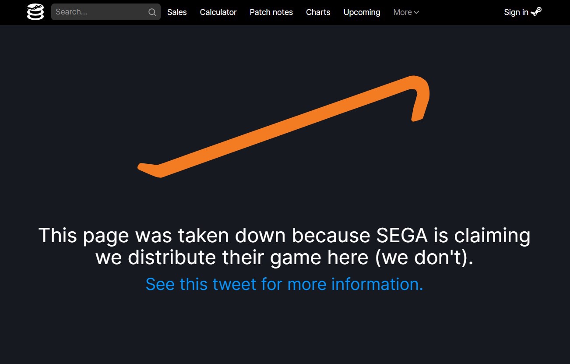Screen dimensions: 570x364
Task: Open the 'See this tweet' link
Action: [285, 284]
